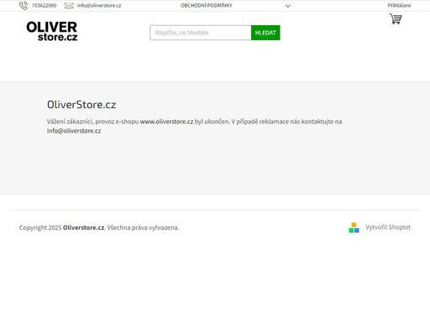Image resolution: width=430 pixels, height=322 pixels.
Task: Open the OBCHODNÍ PODMÍNKY menu item
Action: pos(207,5)
